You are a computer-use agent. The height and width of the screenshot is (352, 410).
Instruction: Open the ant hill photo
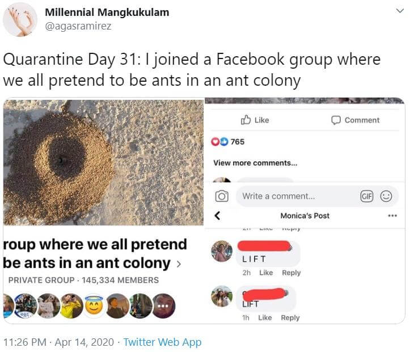pyautogui.click(x=103, y=162)
